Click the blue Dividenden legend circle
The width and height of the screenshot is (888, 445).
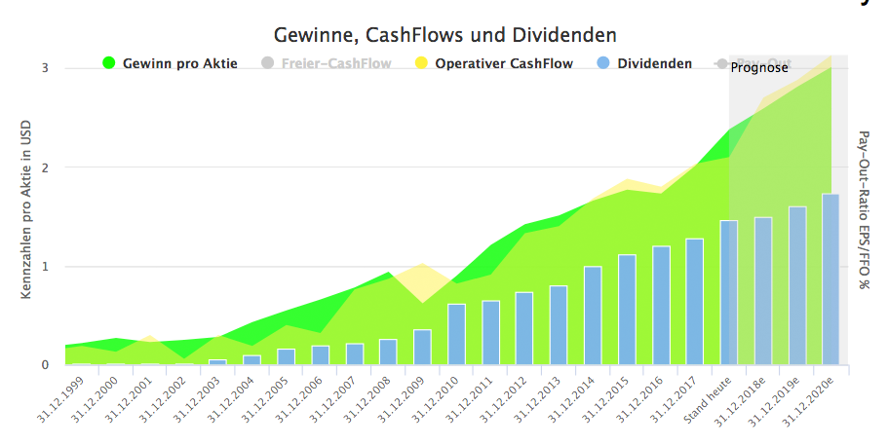pyautogui.click(x=603, y=64)
